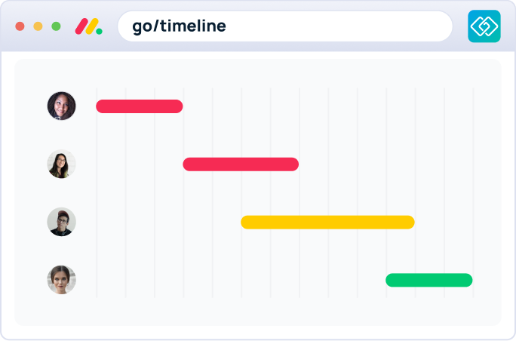Click the yellow timeline bar
Viewport: 516px width, 341px height.
327,222
